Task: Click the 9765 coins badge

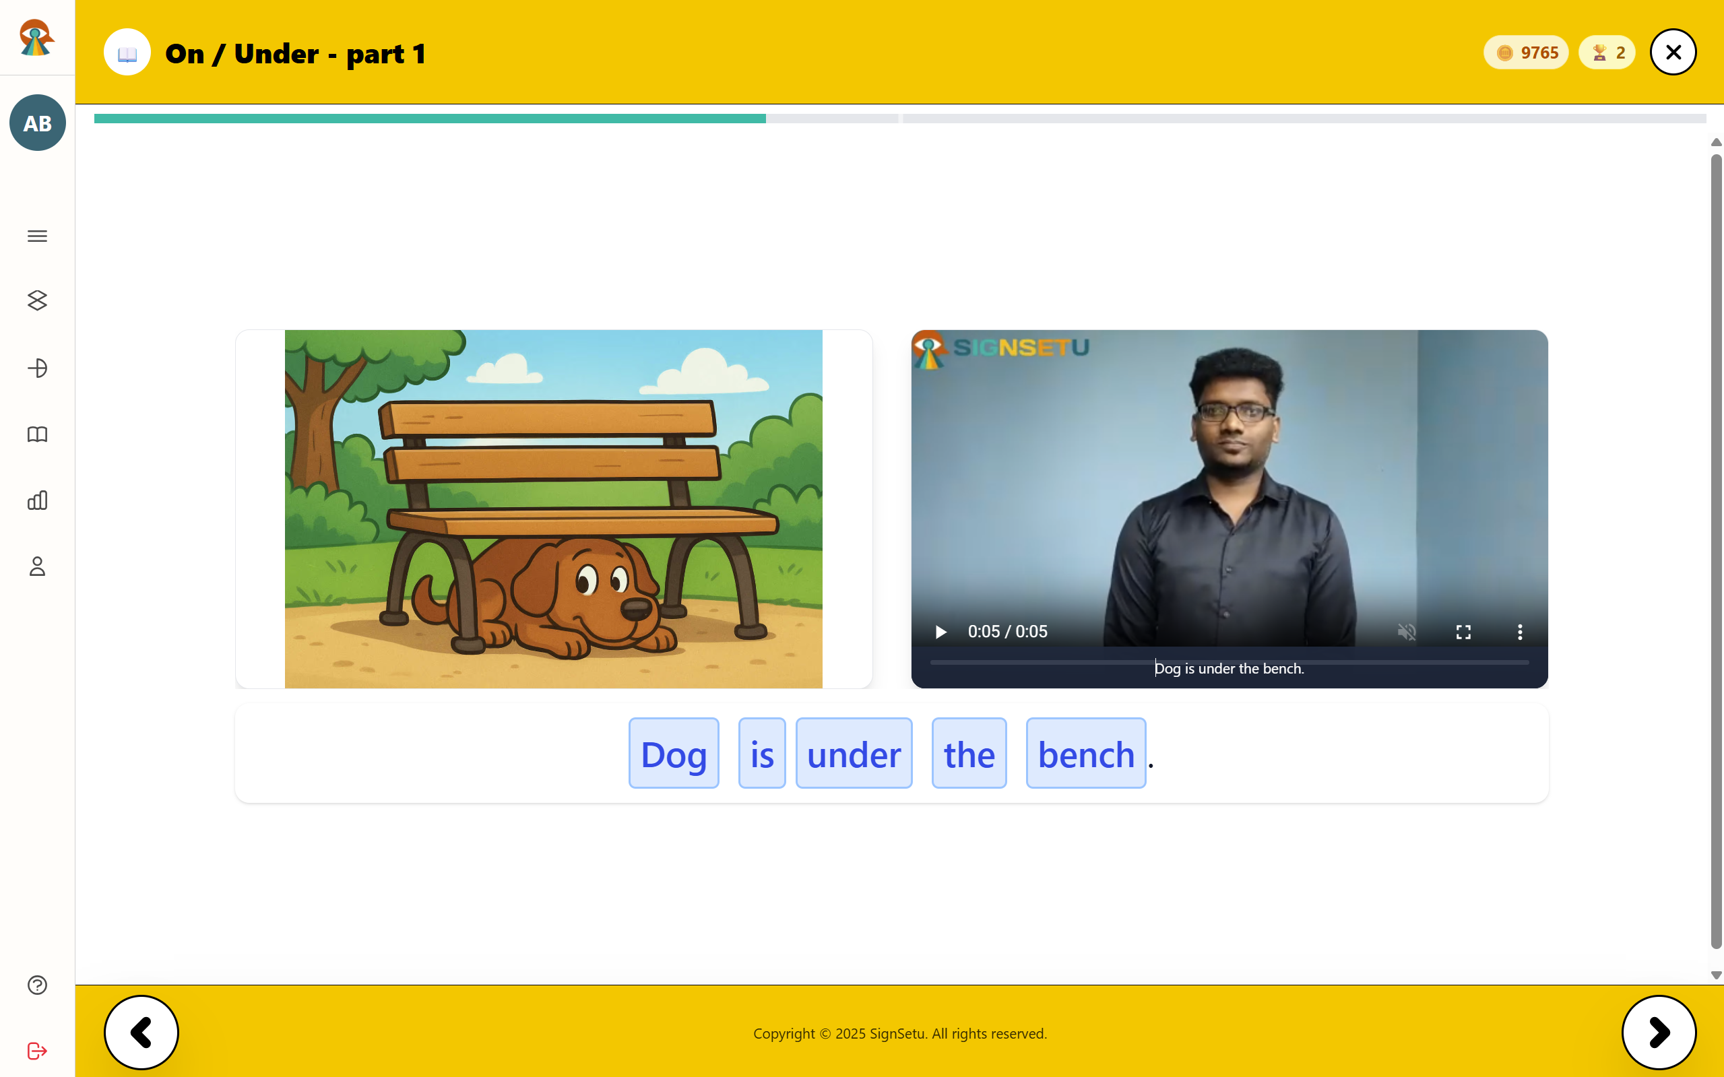Action: point(1526,53)
